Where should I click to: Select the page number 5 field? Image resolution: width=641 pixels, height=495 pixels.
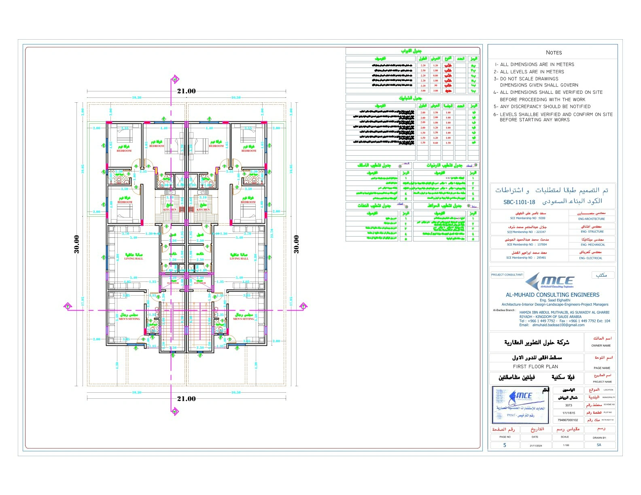click(505, 445)
